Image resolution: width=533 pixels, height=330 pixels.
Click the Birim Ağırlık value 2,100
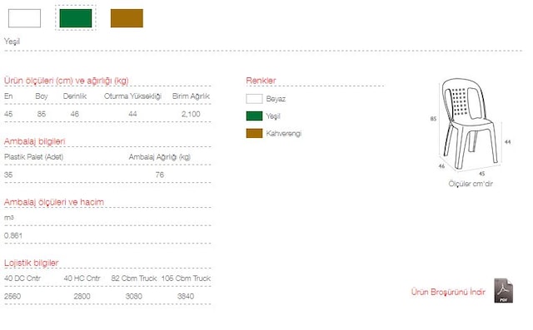click(191, 115)
